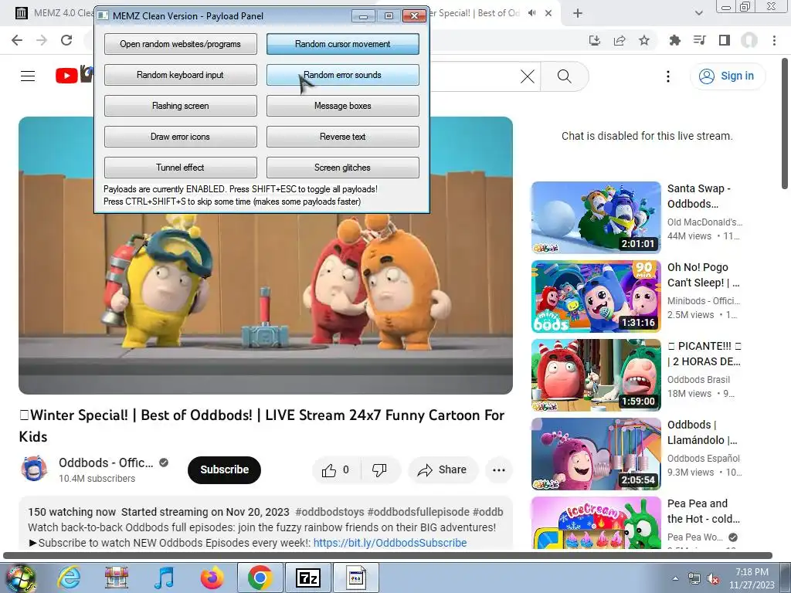791x593 pixels.
Task: Switch to the MEMZ 4.0 Clean tab
Action: pos(53,13)
